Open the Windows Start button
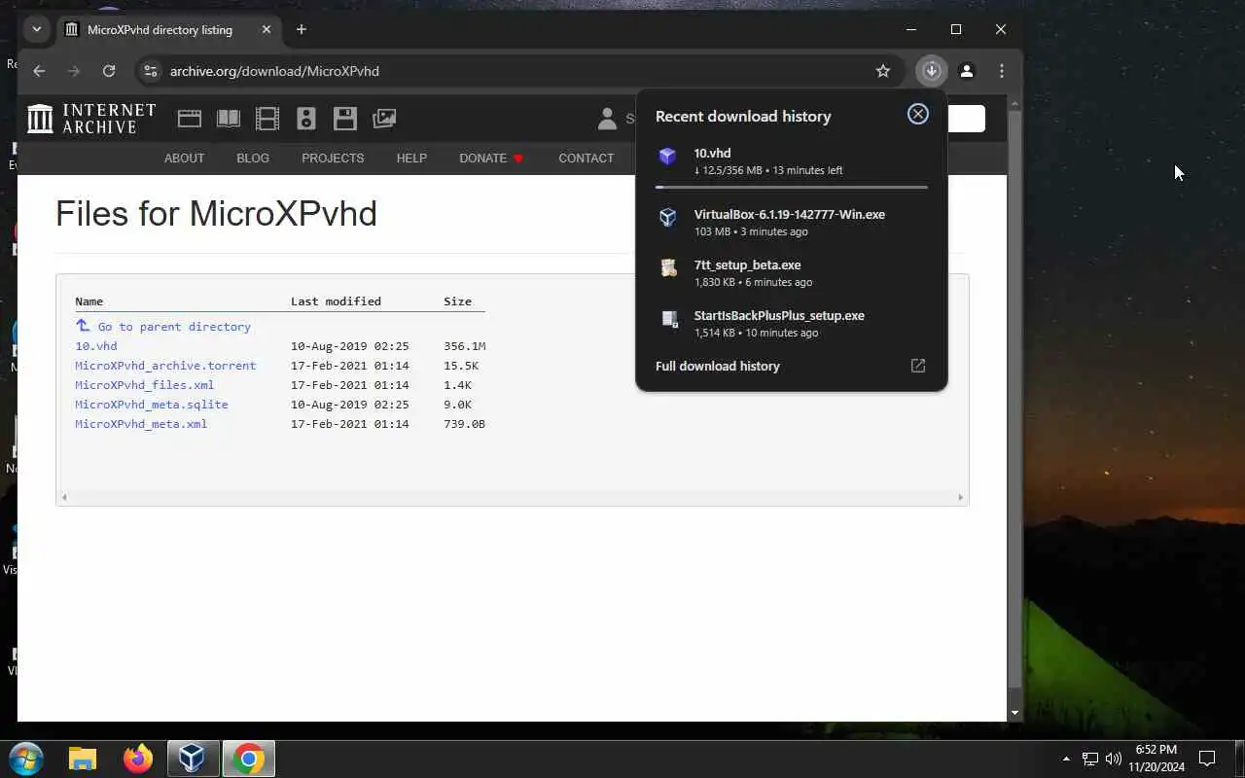Image resolution: width=1245 pixels, height=778 pixels. tap(25, 759)
